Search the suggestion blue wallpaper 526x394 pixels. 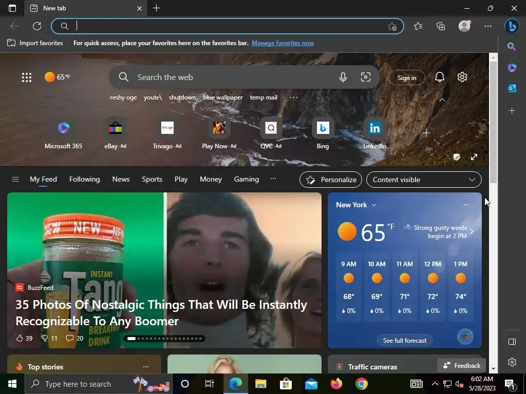[223, 97]
